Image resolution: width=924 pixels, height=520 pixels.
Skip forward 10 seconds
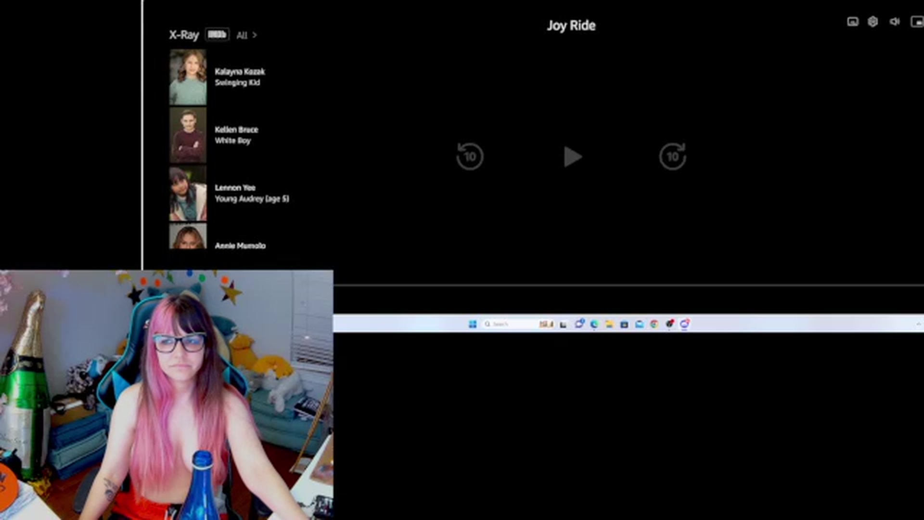(x=673, y=156)
